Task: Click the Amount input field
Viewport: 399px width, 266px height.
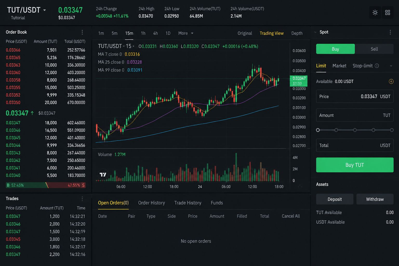Action: click(x=355, y=115)
